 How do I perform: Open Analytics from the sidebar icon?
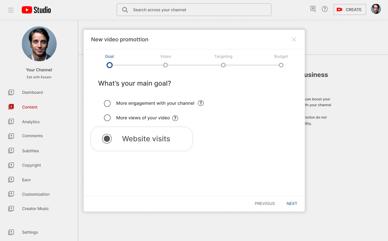pos(11,121)
